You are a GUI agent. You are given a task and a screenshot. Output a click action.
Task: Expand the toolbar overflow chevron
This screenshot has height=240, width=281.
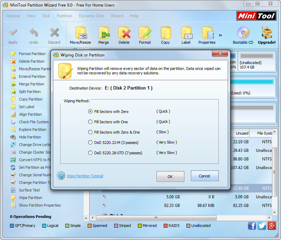tap(220, 35)
